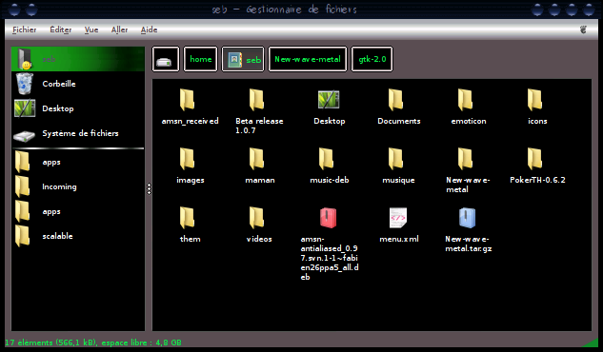Select the New-wave-metal.tar.gz archive icon

(x=467, y=218)
